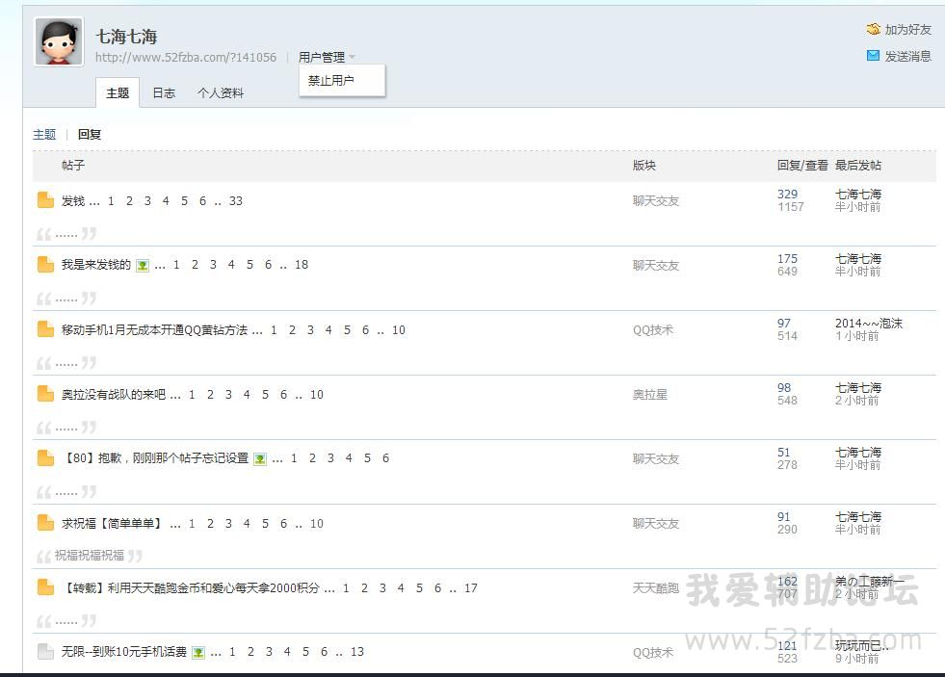Click 加为好友 link
Screen dimensions: 945x677
coord(907,30)
